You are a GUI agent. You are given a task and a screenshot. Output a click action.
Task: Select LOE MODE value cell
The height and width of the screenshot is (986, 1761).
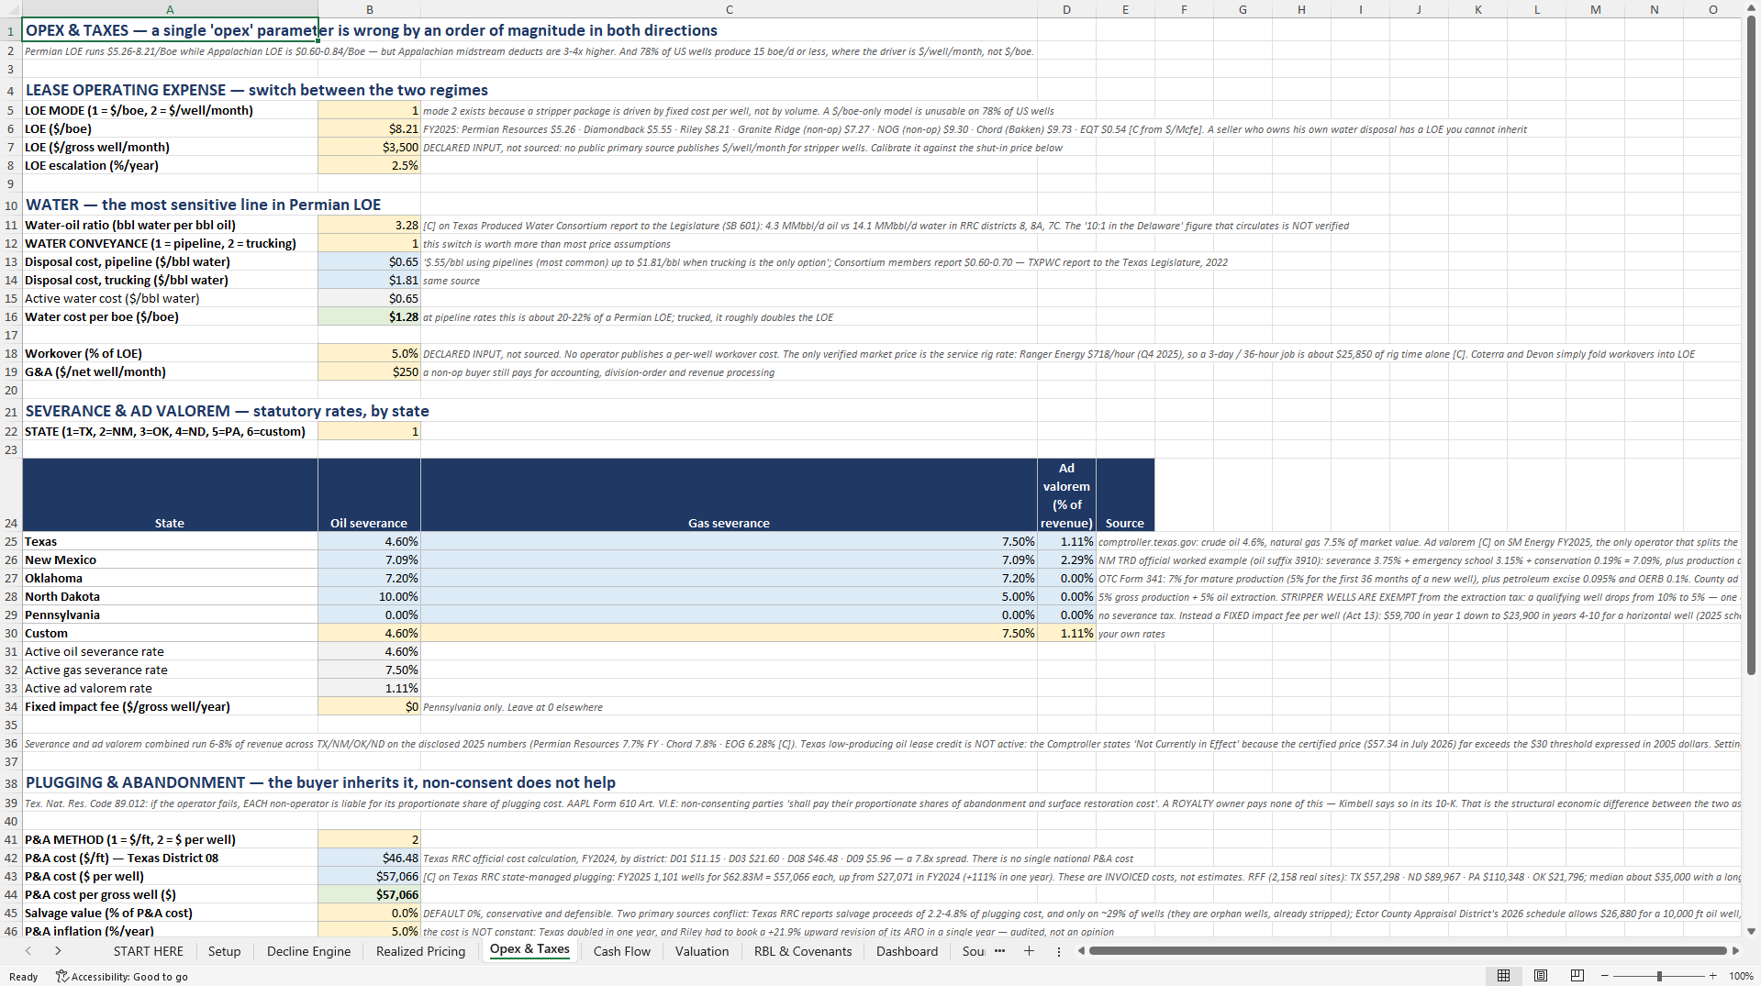click(x=369, y=110)
